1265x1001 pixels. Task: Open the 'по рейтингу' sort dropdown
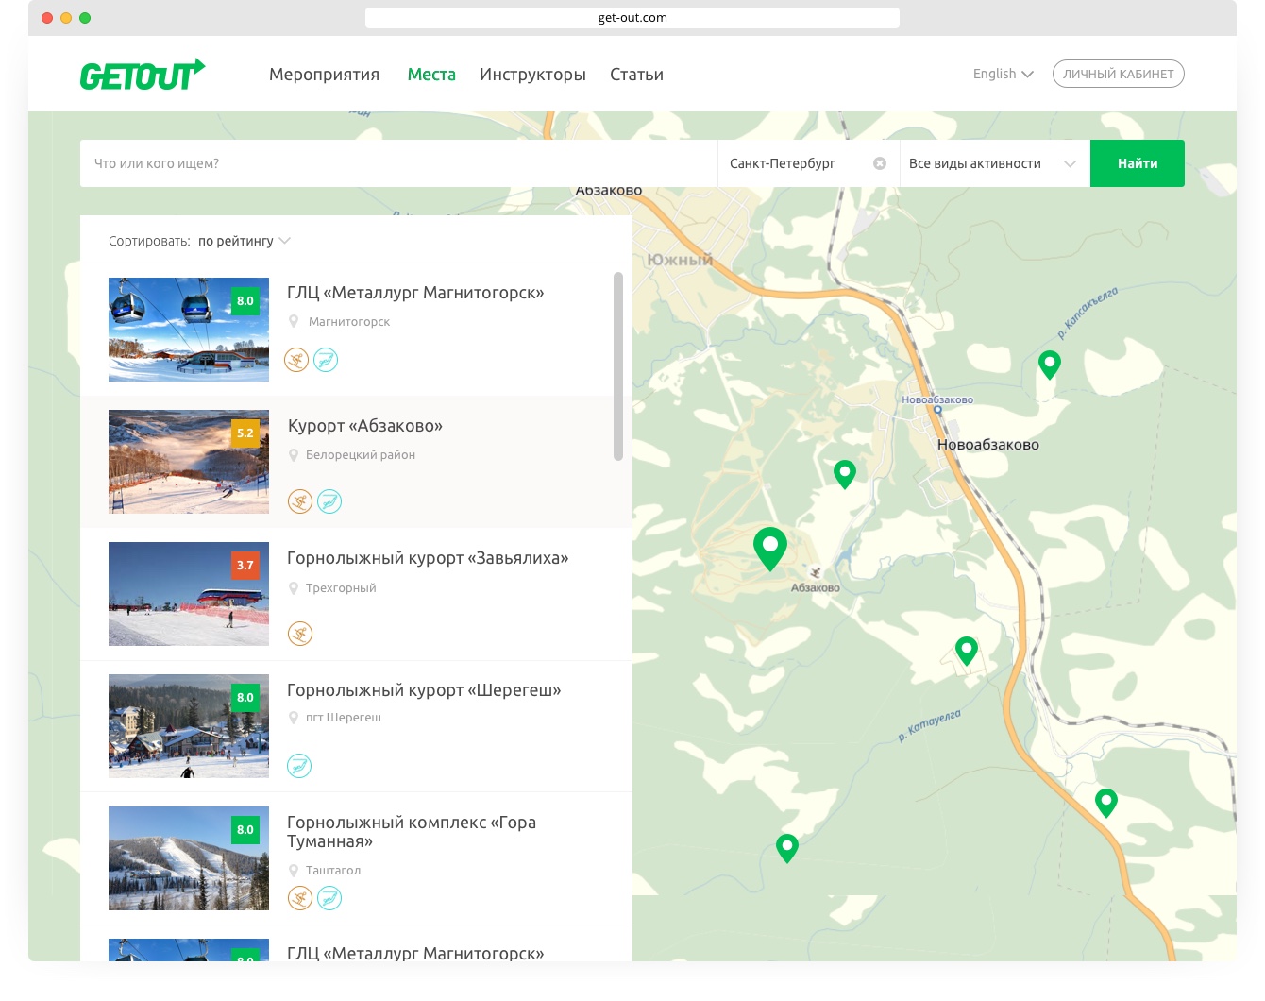click(245, 241)
